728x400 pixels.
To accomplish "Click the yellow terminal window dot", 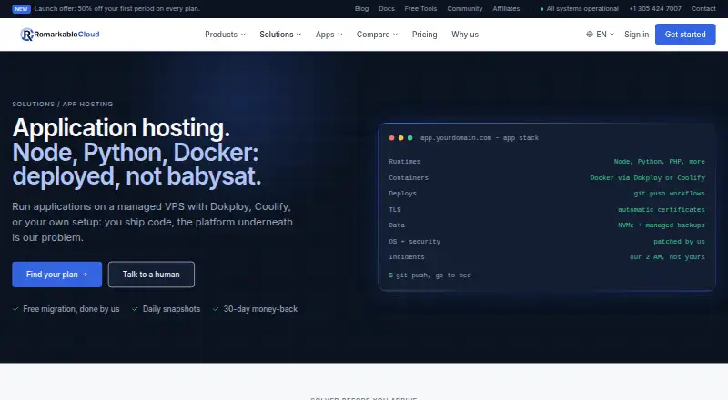I will (x=401, y=138).
